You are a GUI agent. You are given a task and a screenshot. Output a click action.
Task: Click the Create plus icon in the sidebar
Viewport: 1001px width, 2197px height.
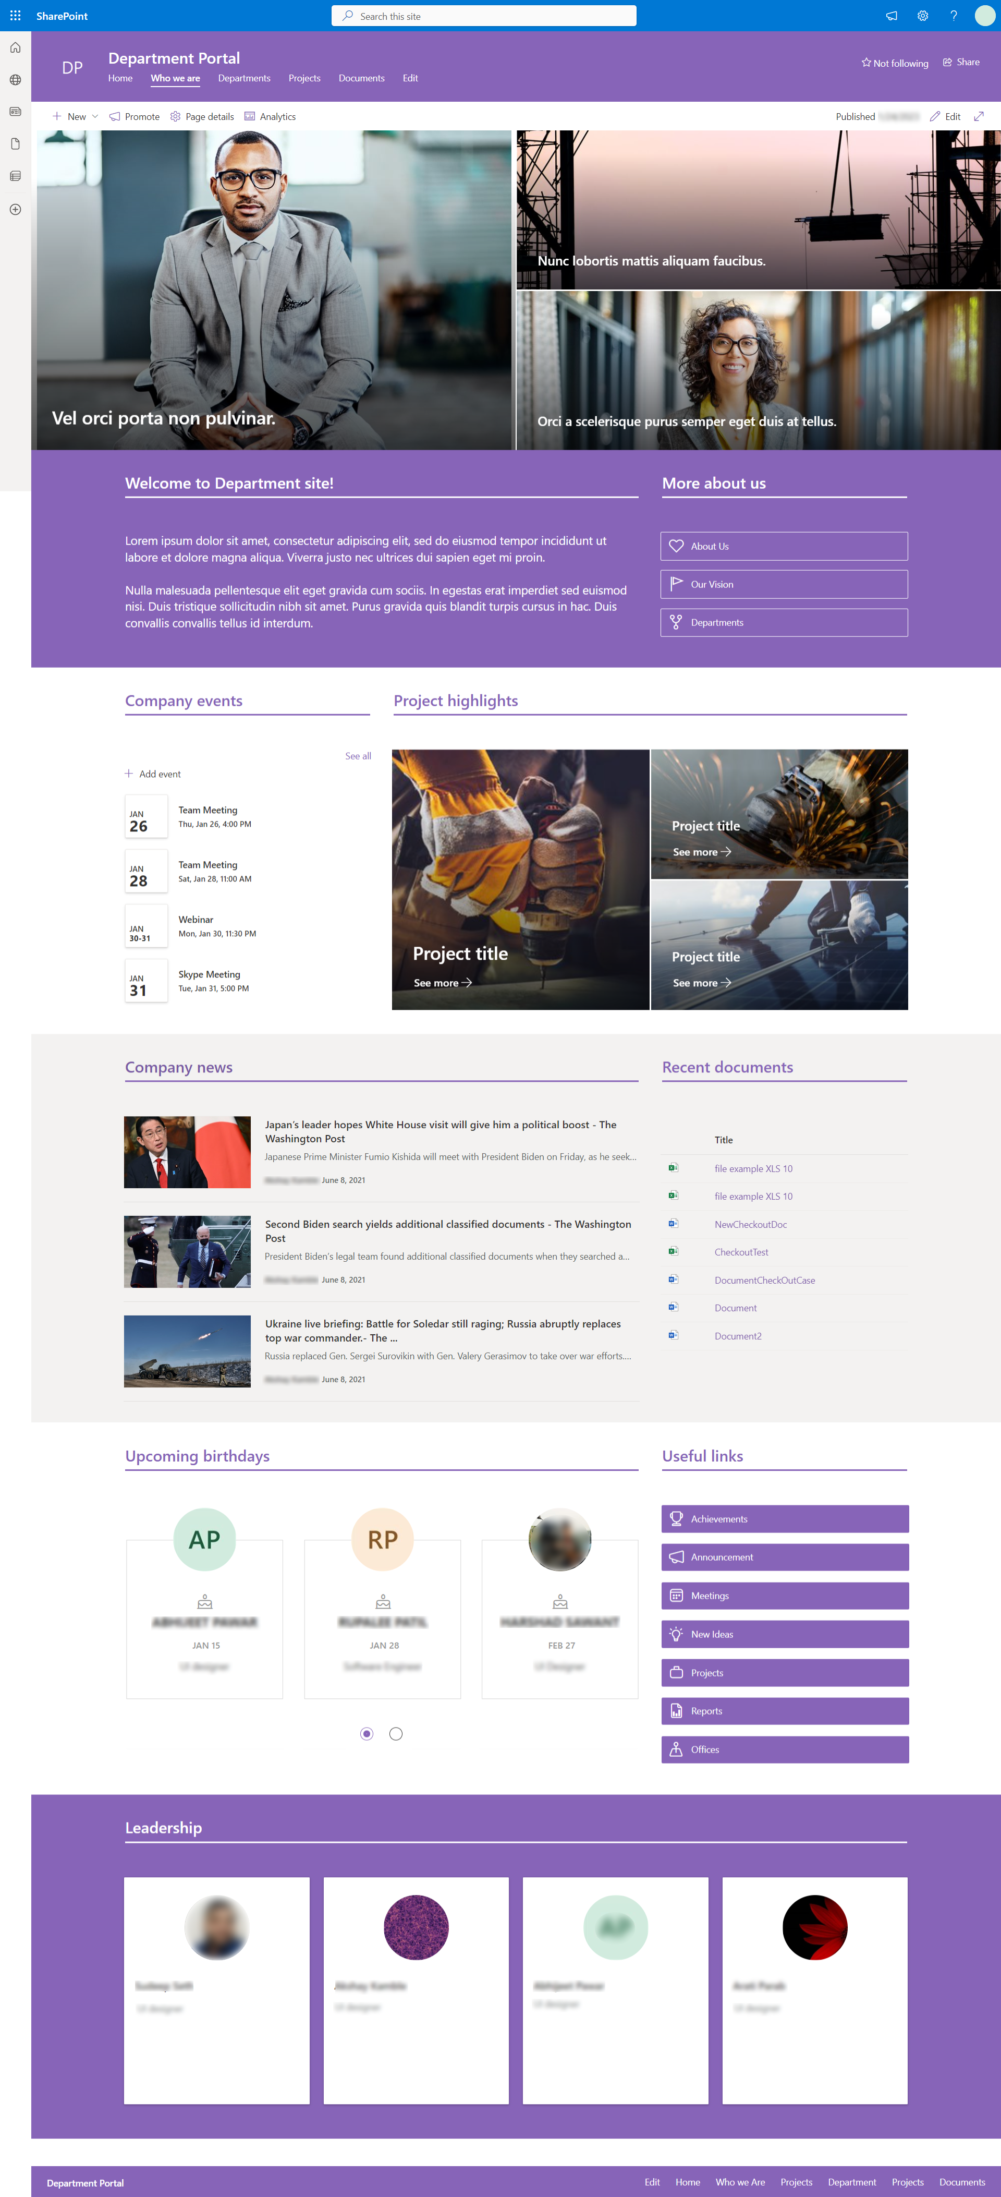coord(15,209)
